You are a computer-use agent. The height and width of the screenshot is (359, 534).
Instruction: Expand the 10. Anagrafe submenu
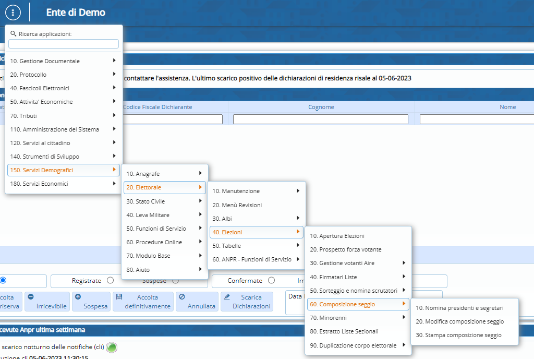pos(164,173)
